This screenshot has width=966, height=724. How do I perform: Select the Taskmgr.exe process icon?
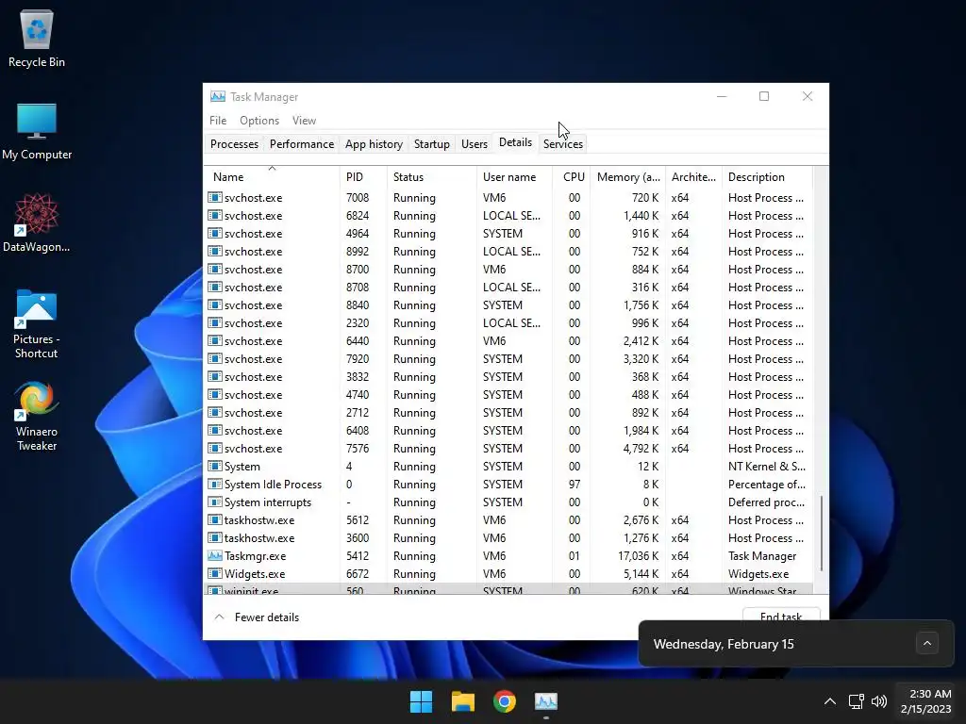click(x=215, y=556)
